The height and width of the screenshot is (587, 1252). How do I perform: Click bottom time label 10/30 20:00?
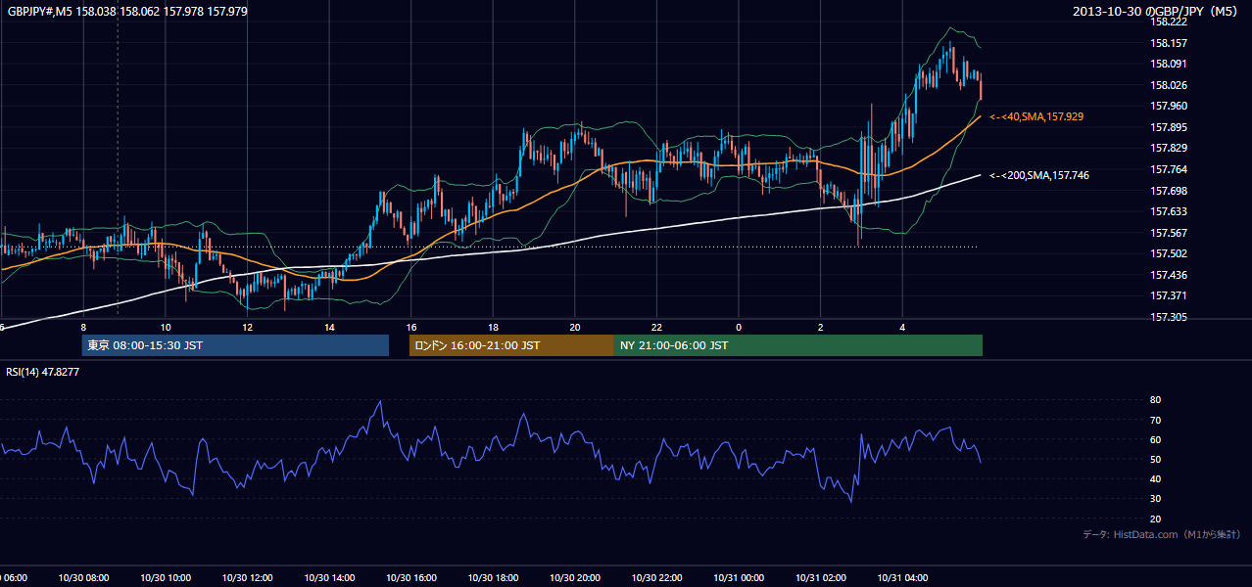(575, 578)
